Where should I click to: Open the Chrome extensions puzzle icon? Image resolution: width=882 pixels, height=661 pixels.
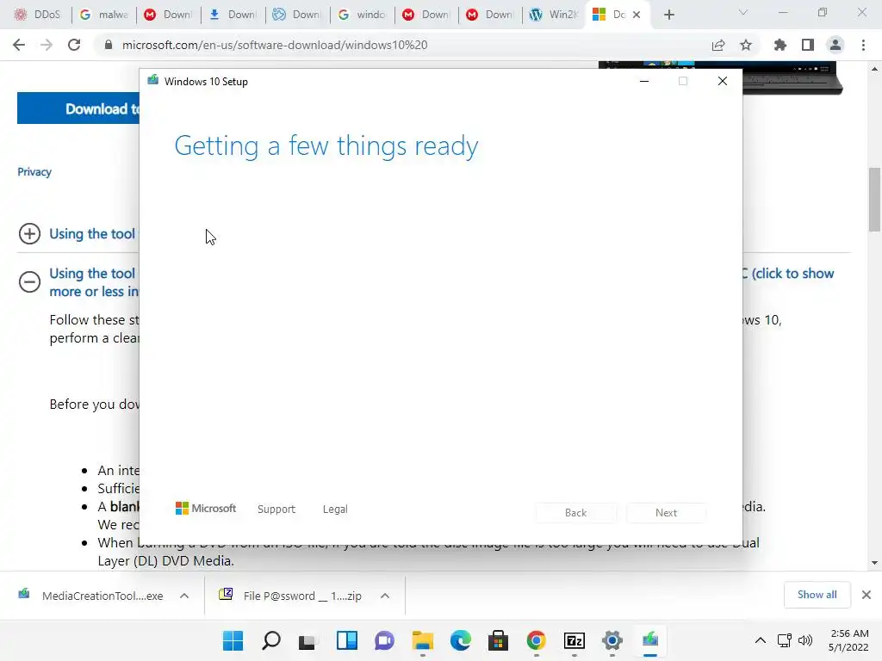click(780, 45)
